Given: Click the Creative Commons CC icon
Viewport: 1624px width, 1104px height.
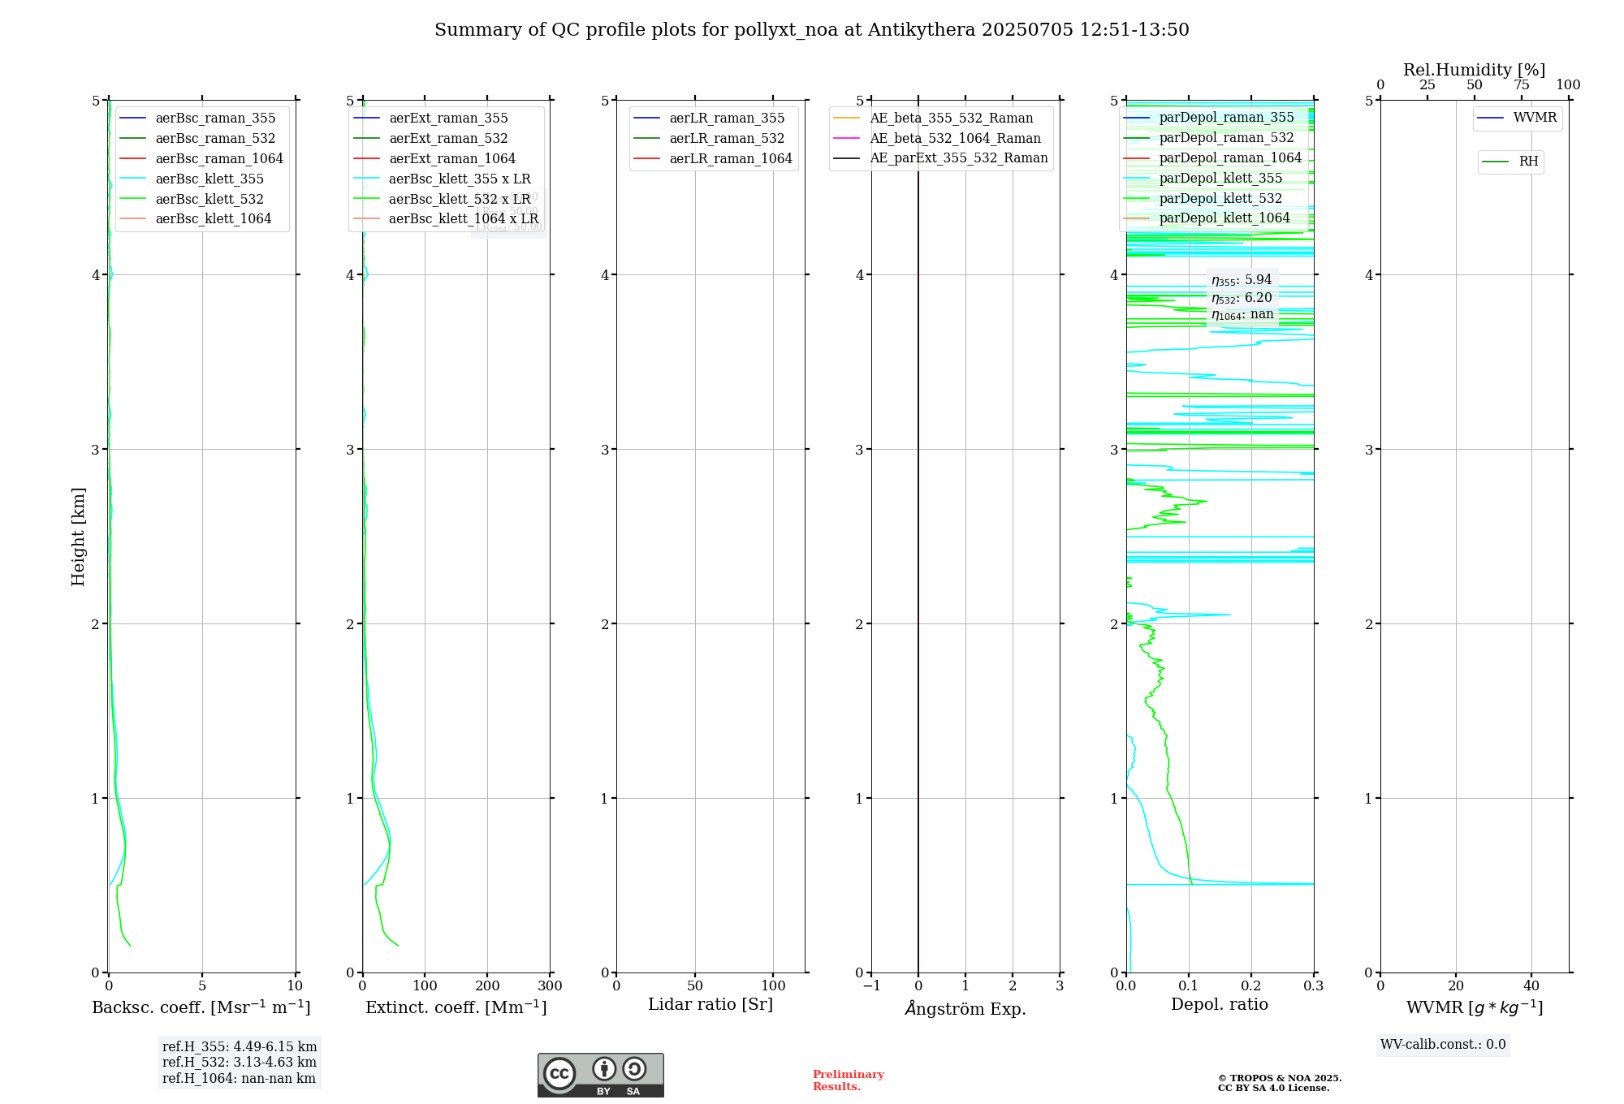Looking at the screenshot, I should pyautogui.click(x=559, y=1073).
